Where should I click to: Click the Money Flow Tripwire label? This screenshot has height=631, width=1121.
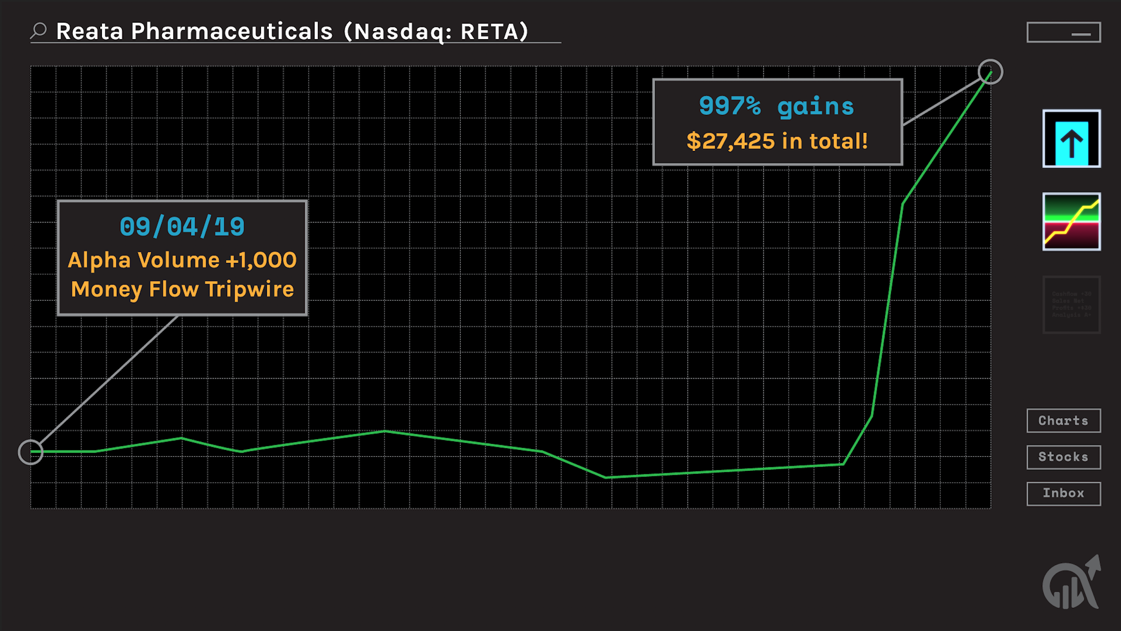182,289
